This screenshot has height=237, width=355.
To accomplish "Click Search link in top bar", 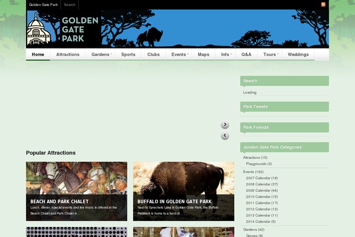I will click(x=69, y=5).
